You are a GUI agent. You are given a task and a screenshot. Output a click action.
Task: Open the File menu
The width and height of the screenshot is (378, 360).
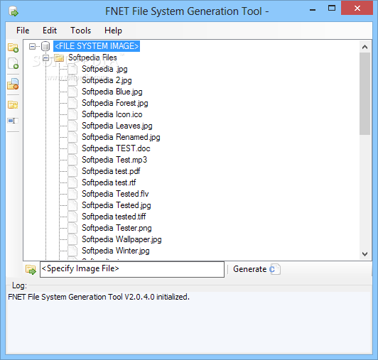[23, 31]
